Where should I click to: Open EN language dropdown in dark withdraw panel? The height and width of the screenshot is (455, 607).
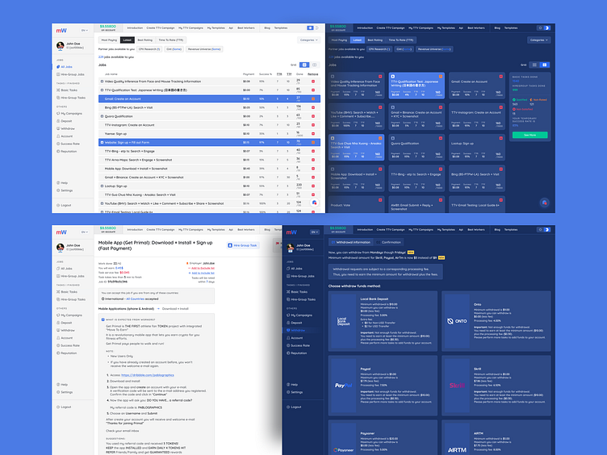(315, 232)
